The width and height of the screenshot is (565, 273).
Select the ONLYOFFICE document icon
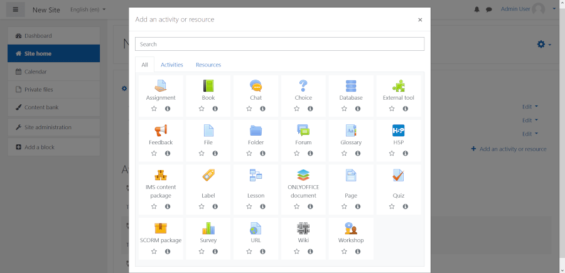point(303,175)
